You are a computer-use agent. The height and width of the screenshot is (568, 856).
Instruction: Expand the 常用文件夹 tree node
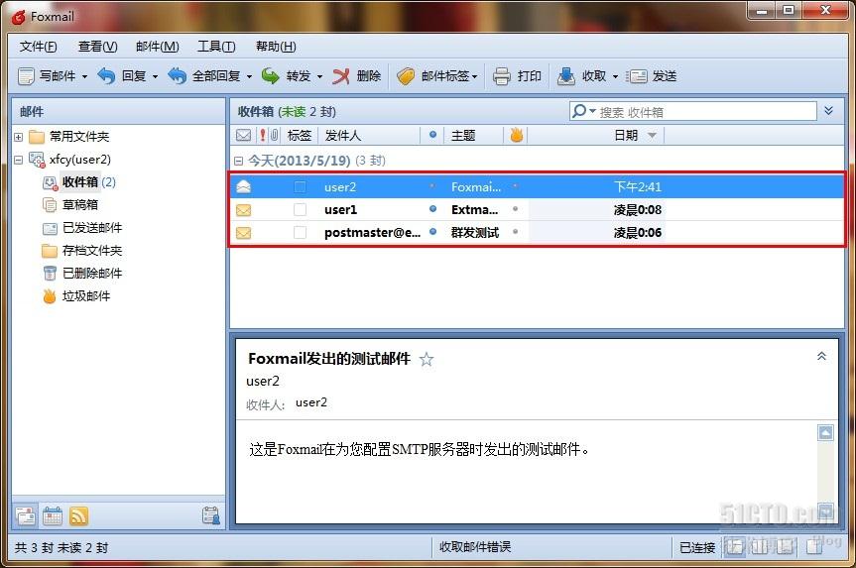[18, 137]
